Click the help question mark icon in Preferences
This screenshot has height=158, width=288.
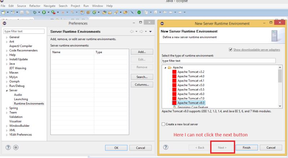tap(8, 147)
